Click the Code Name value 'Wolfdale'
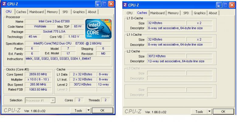The image size is (237, 122). tap(40, 26)
